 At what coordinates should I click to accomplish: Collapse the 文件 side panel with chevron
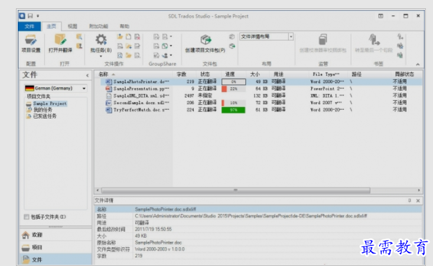[x=87, y=75]
